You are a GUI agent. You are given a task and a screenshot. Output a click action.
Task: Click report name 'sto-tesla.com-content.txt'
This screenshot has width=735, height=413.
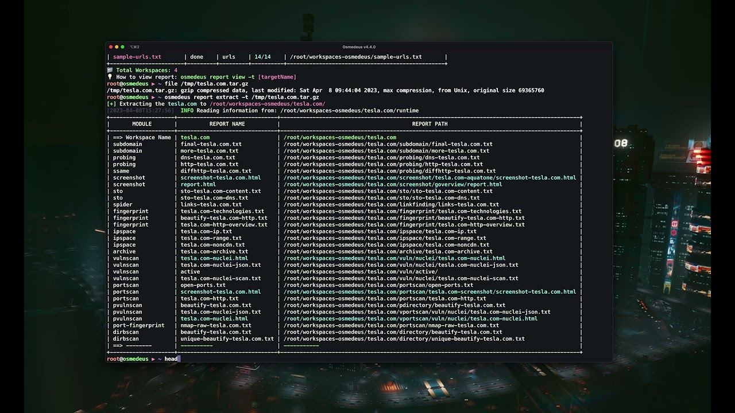[x=221, y=191]
